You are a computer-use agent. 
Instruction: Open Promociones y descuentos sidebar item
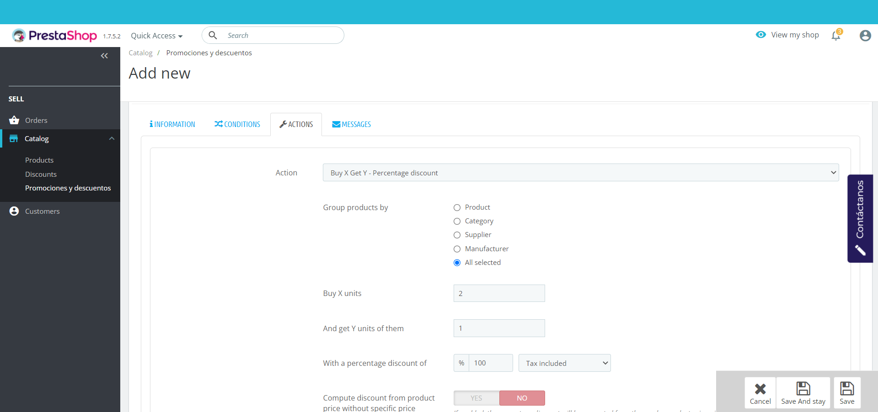point(68,188)
